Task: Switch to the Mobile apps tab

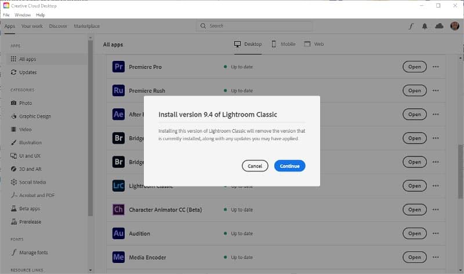Action: click(284, 44)
